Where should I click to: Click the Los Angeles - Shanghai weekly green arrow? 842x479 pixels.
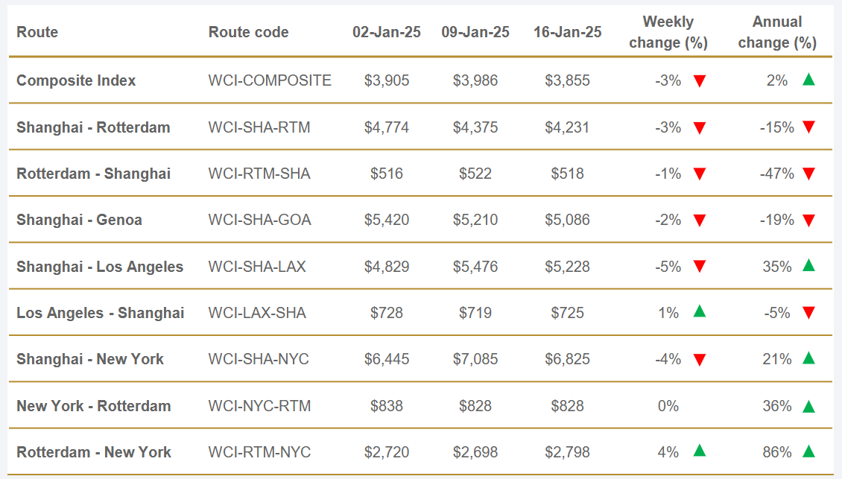699,312
